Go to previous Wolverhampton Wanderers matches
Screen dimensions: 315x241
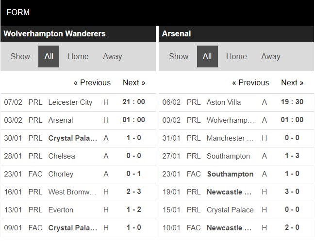pyautogui.click(x=92, y=82)
